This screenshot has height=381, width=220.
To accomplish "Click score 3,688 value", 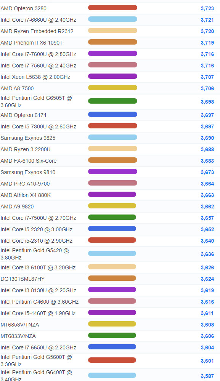I will [x=207, y=149].
